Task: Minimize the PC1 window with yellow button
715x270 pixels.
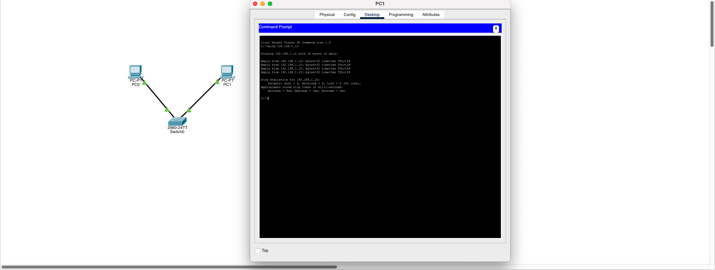Action: [x=263, y=4]
